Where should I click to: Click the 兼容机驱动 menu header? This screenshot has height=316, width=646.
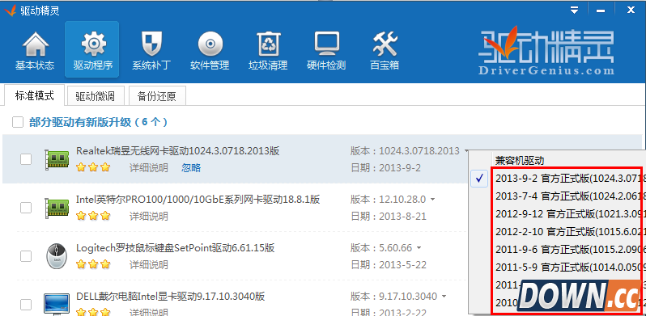[520, 161]
